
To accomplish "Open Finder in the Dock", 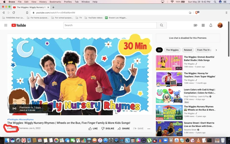I will (7, 140).
